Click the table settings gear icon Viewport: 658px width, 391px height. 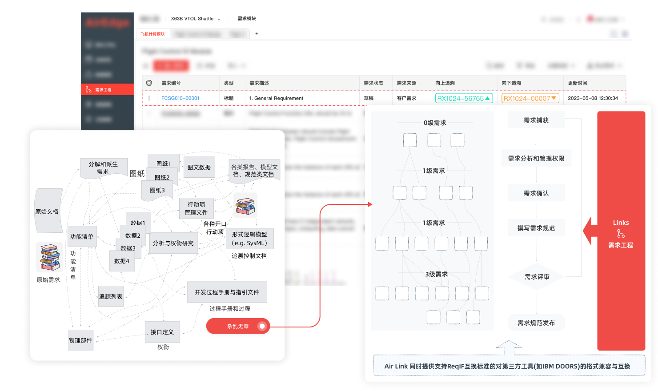[149, 83]
